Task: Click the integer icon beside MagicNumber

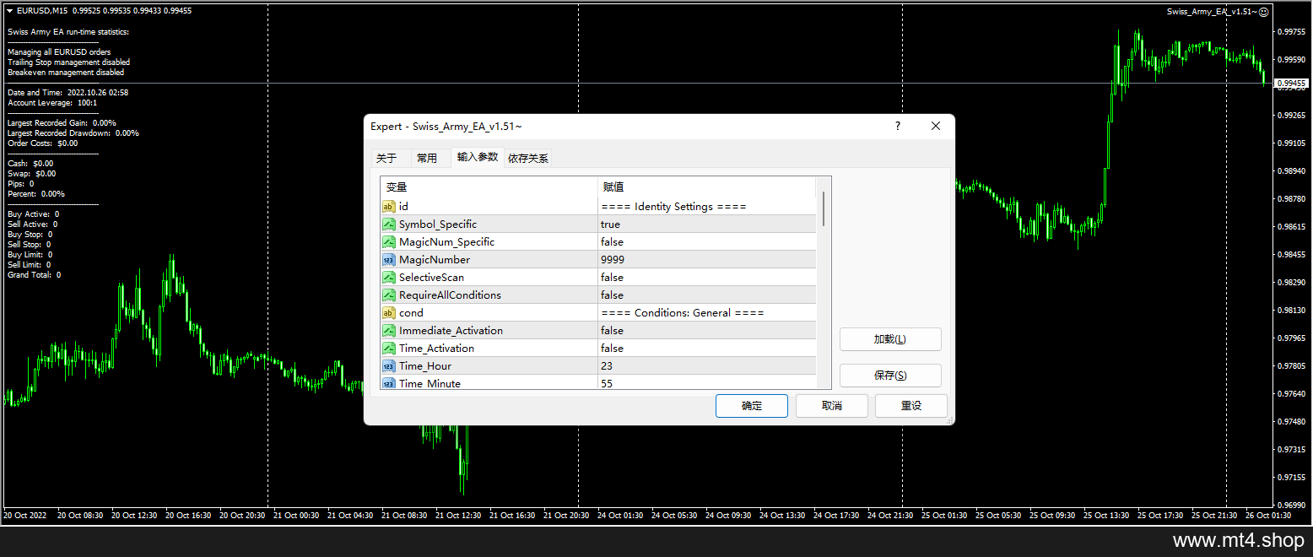Action: point(389,260)
